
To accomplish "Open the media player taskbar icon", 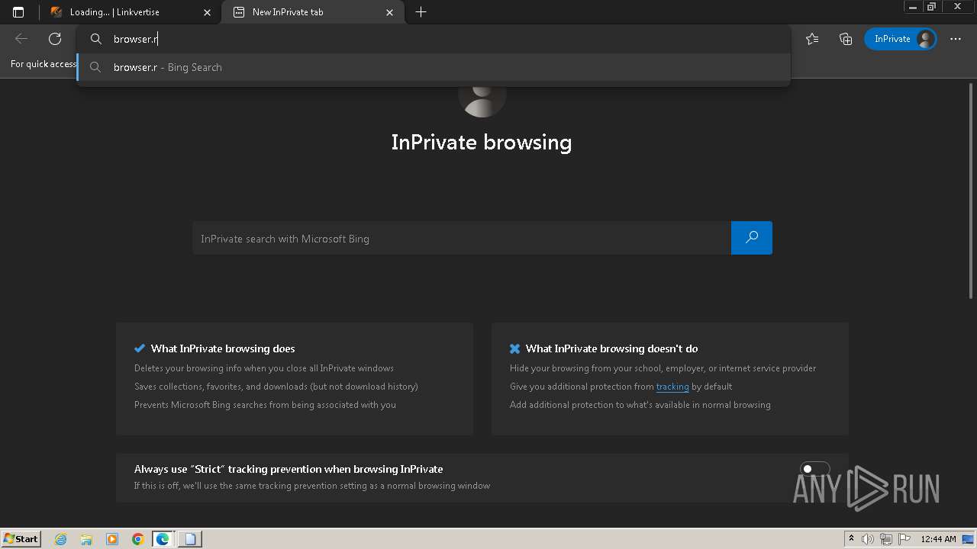I will (x=112, y=539).
